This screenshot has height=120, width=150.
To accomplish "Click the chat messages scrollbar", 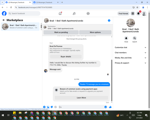I will tap(112, 80).
